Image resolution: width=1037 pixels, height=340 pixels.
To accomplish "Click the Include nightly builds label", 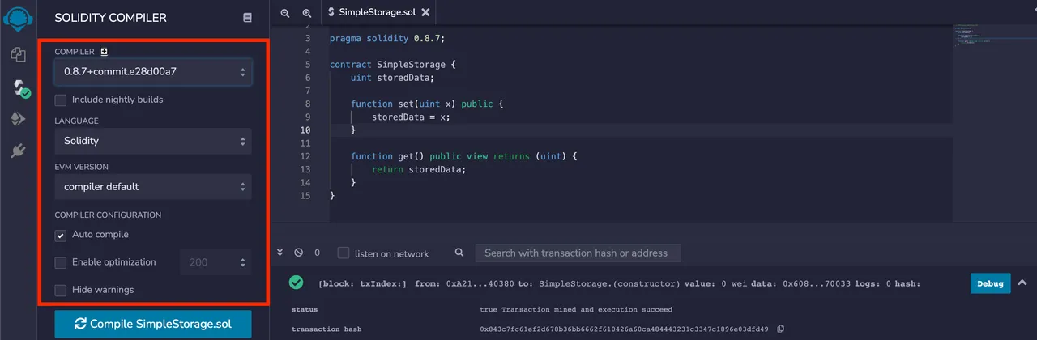I will (117, 100).
